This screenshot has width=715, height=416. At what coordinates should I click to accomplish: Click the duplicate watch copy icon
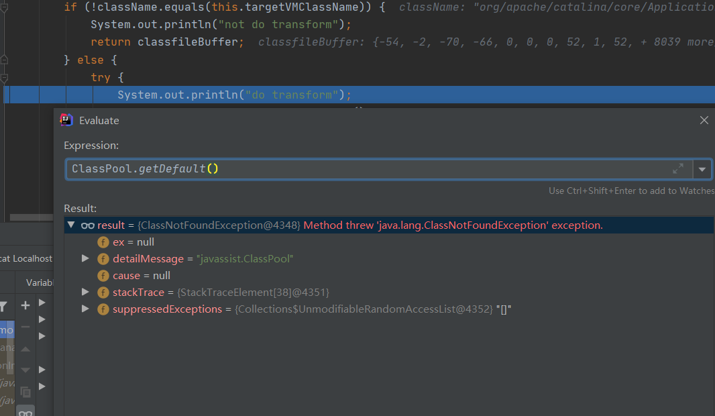point(25,391)
